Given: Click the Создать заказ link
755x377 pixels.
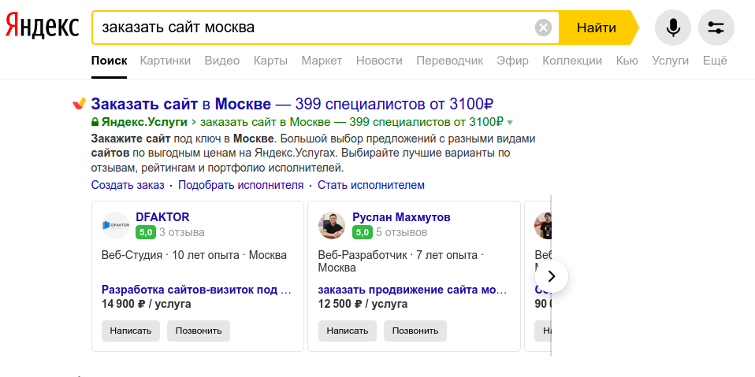Looking at the screenshot, I should 128,185.
